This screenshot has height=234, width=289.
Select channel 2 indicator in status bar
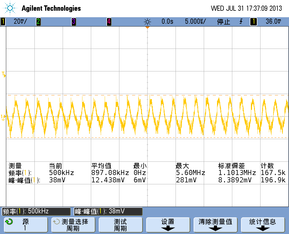pyautogui.click(x=38, y=21)
